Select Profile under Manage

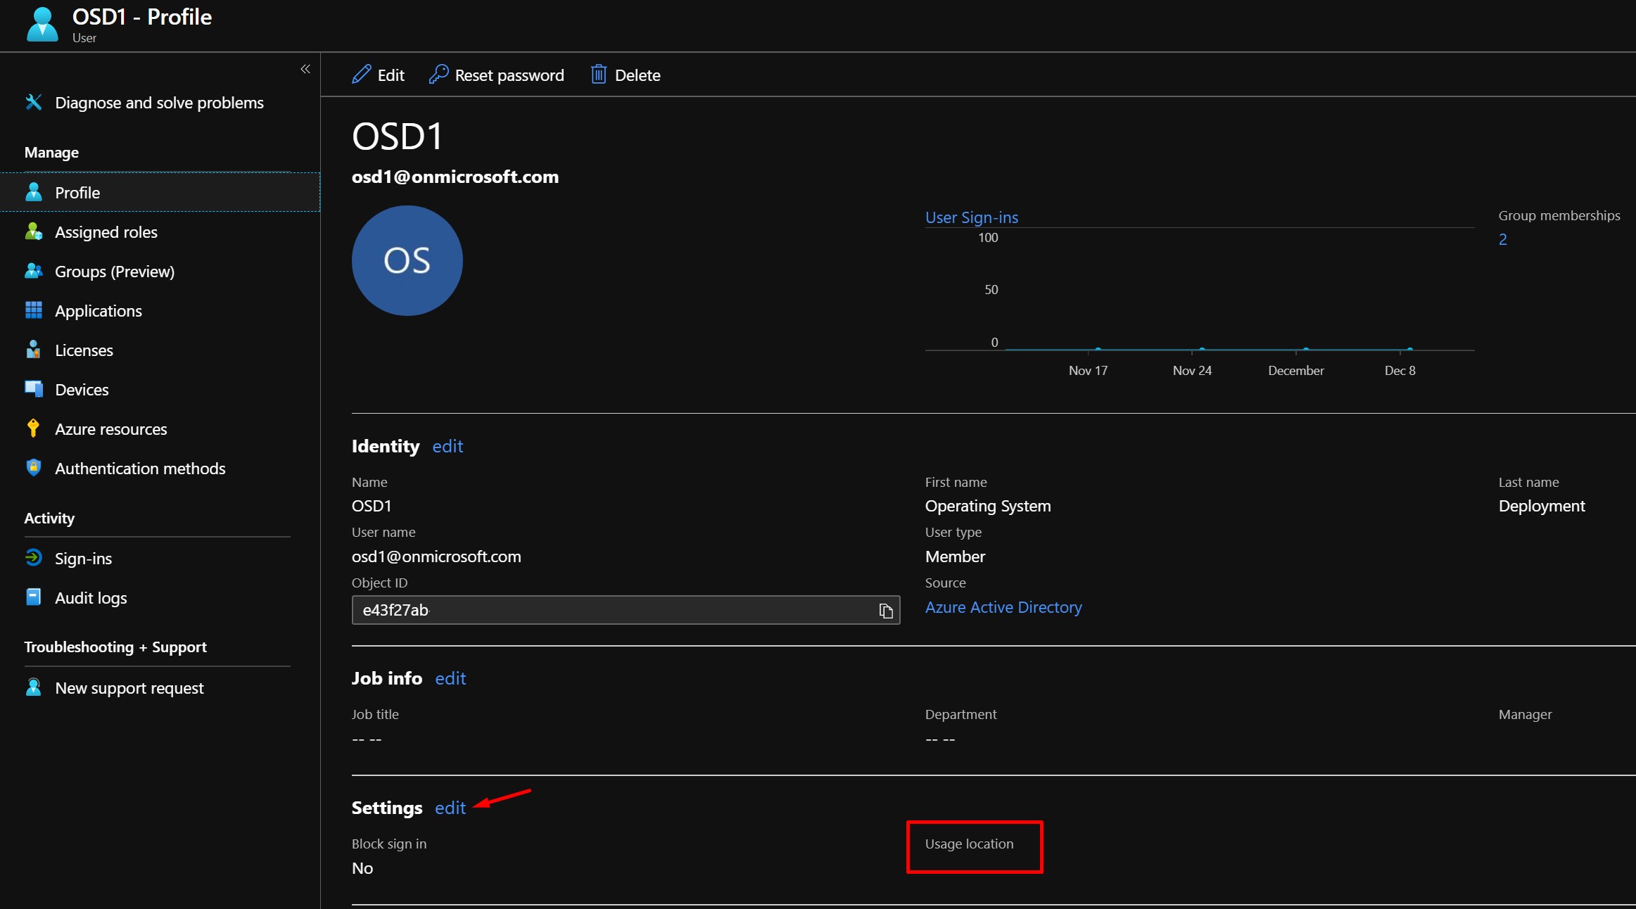tap(77, 192)
